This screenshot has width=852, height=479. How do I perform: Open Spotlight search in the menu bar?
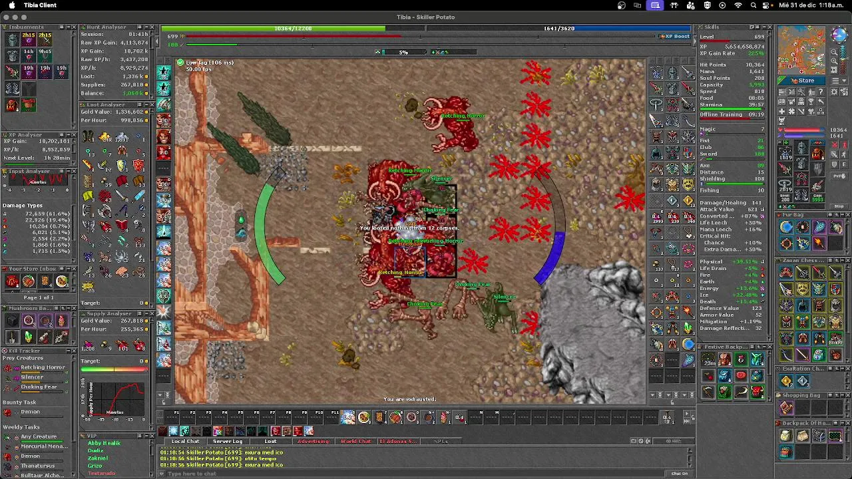pyautogui.click(x=753, y=5)
